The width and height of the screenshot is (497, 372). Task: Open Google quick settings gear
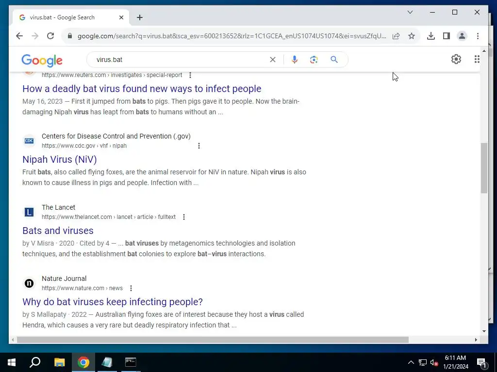pos(456,59)
